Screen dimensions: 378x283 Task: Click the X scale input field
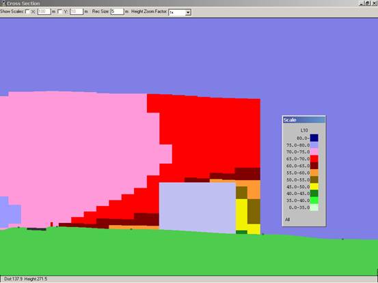(44, 12)
